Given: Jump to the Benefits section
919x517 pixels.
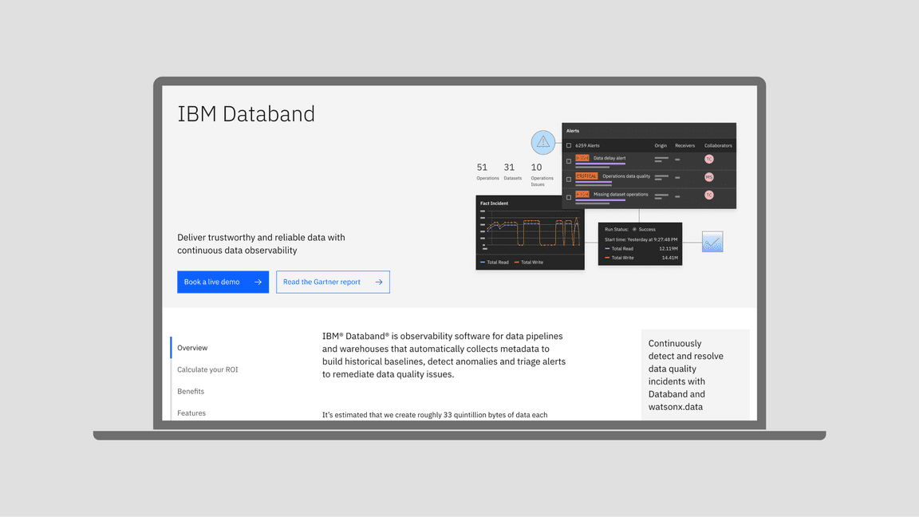Looking at the screenshot, I should pyautogui.click(x=191, y=392).
